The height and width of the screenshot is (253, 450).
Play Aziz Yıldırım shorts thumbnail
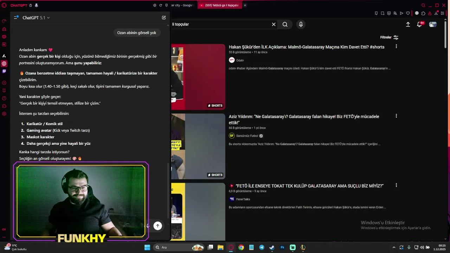pos(198,146)
